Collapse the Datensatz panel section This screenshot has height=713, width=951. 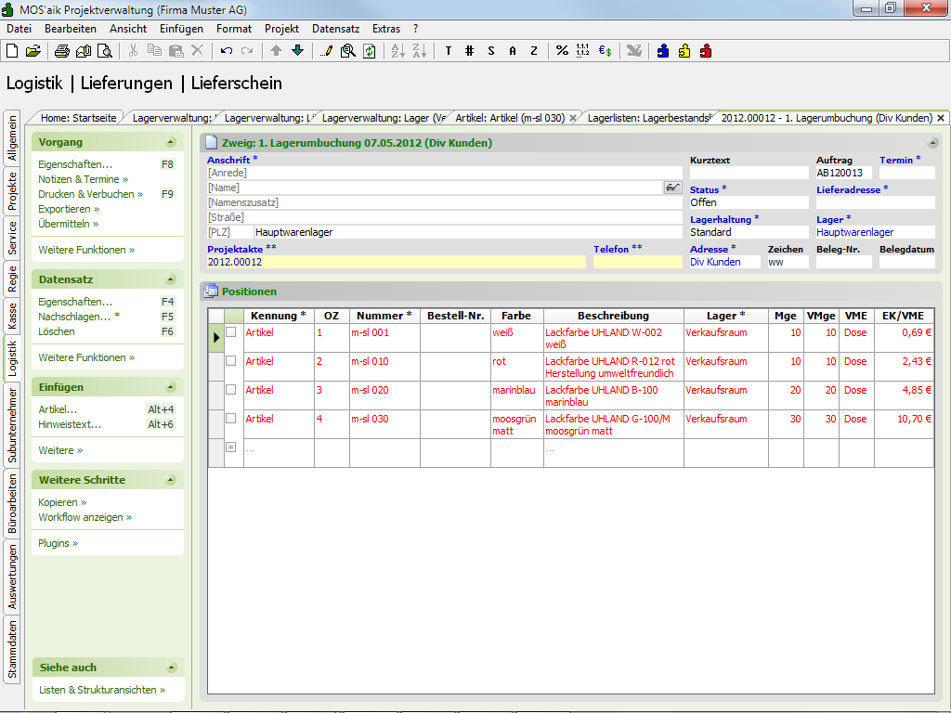click(x=171, y=280)
